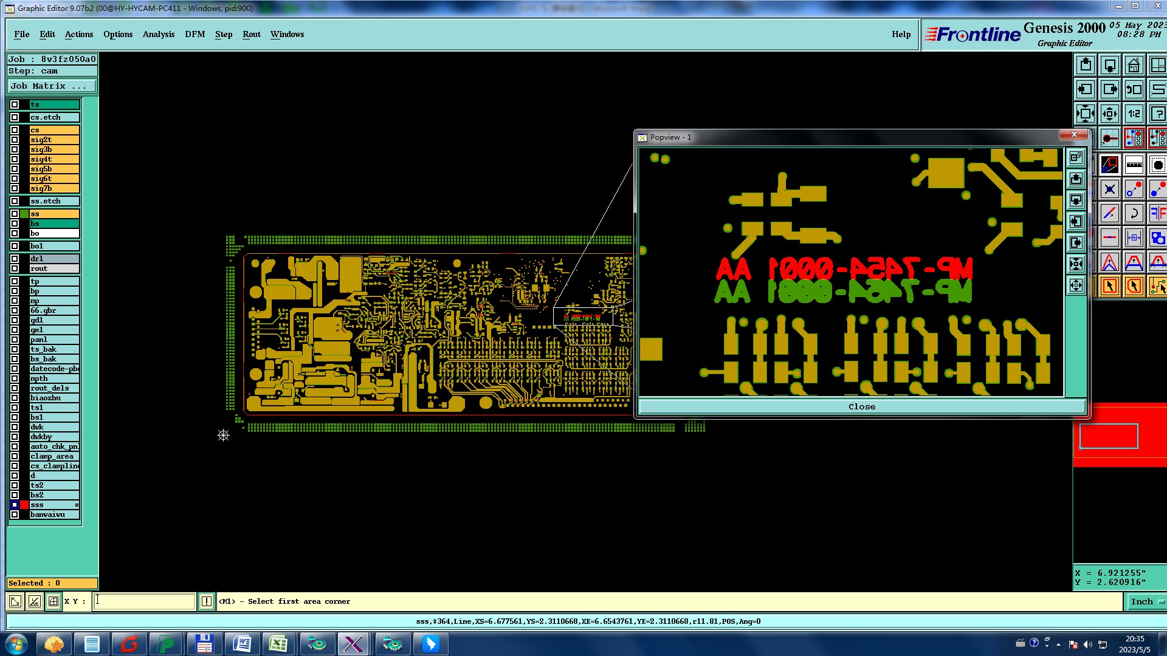The image size is (1167, 656).
Task: Click the snap center X tool
Action: pyautogui.click(x=1109, y=189)
